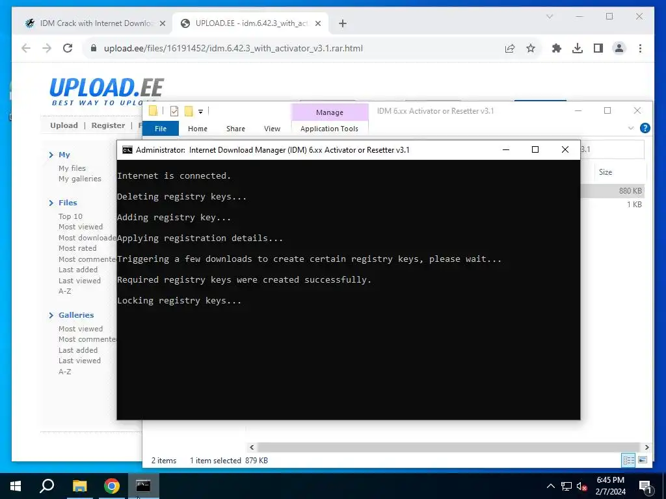Show hidden tray icons chevron

point(550,486)
